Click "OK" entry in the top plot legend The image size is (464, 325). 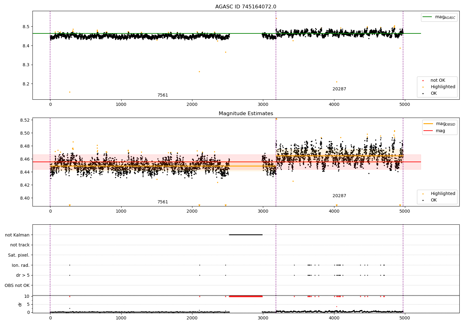coord(434,93)
